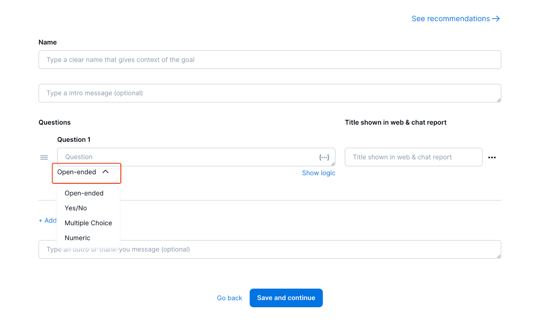
Task: Click the plus icon next to Add
Action: [40, 220]
